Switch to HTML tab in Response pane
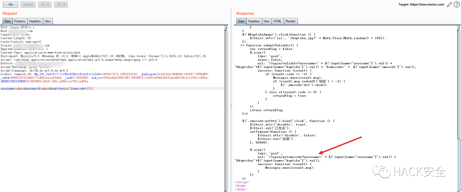The height and width of the screenshot is (192, 461). [277, 21]
